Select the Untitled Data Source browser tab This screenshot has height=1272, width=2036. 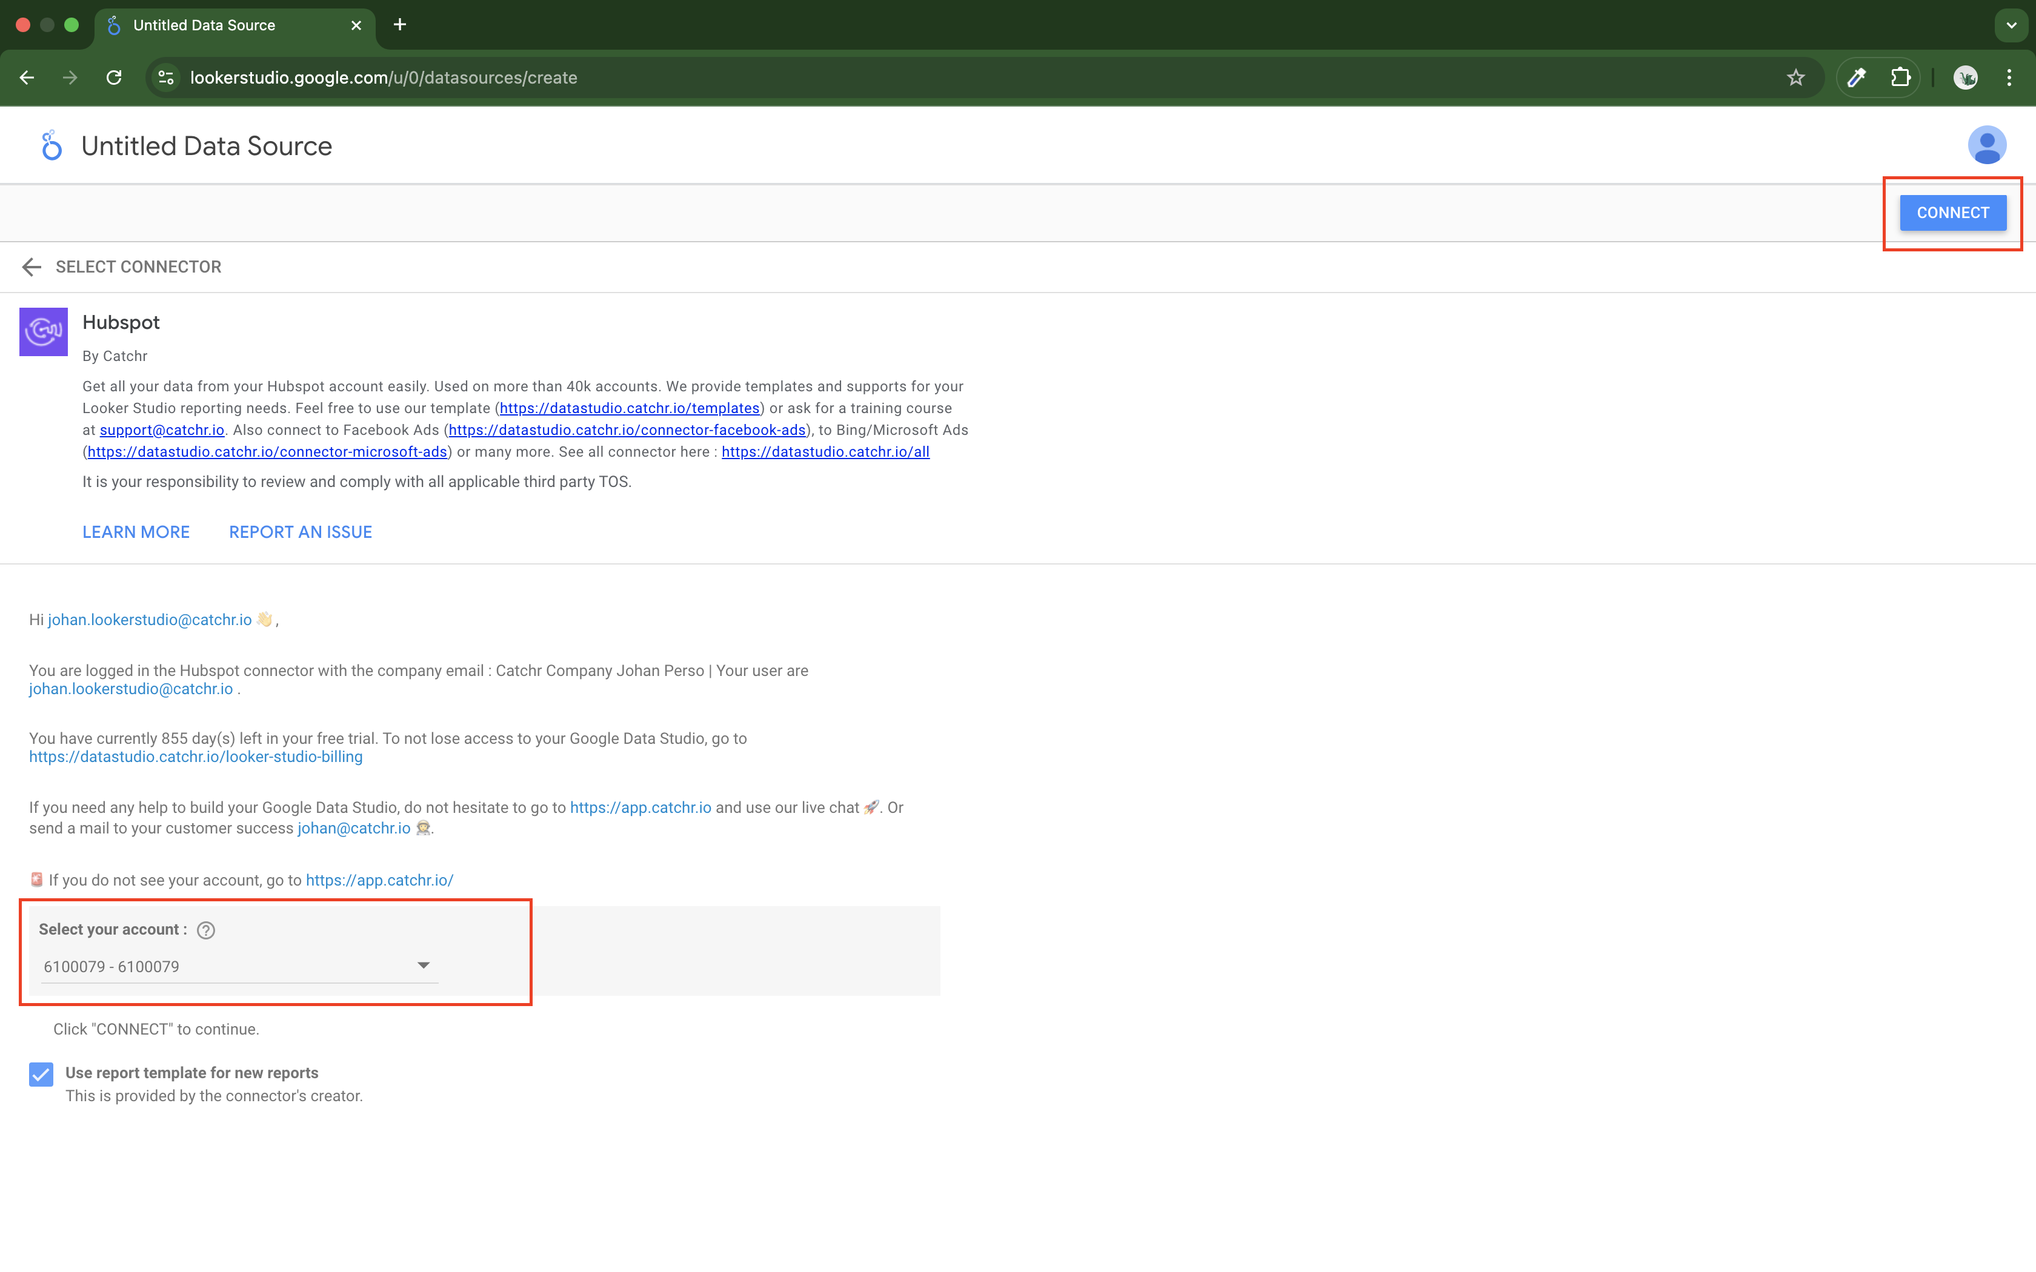(x=235, y=25)
